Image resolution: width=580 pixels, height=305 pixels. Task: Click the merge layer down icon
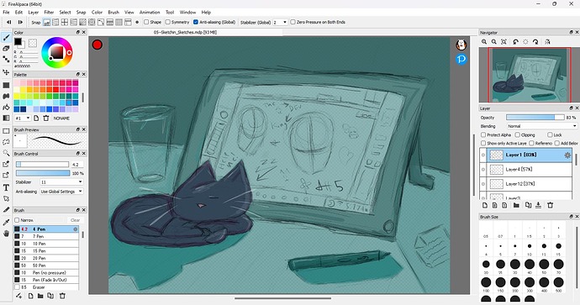click(538, 205)
